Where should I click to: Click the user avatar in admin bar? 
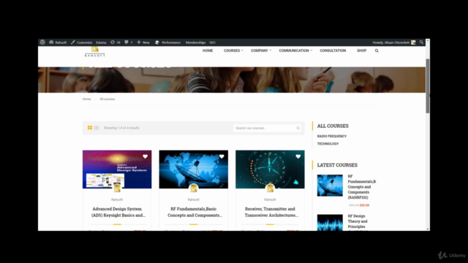pos(413,42)
